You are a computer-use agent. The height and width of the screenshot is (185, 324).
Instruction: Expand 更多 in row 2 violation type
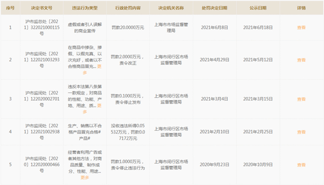(99, 66)
